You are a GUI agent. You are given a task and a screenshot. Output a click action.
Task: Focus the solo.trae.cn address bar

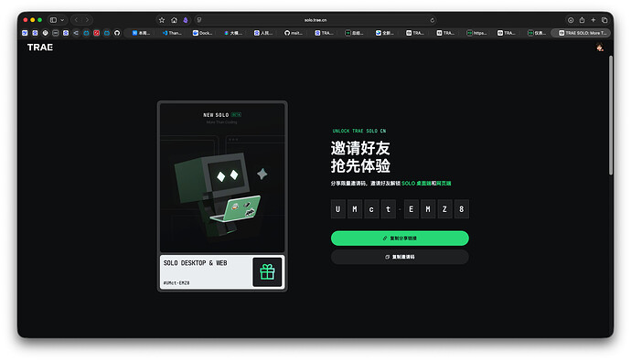pyautogui.click(x=315, y=20)
